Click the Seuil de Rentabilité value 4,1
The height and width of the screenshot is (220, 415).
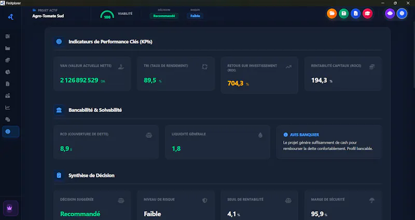[x=231, y=214]
